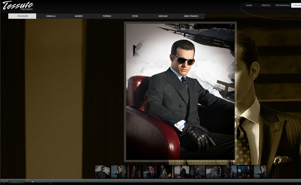Select the last thumbnail in the strip

click(260, 172)
